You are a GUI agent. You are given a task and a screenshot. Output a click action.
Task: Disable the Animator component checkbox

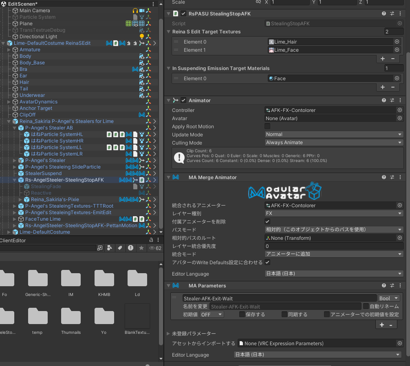click(x=183, y=100)
